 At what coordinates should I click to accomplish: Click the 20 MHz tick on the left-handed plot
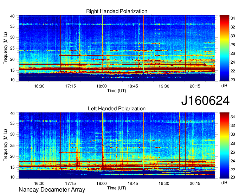pos(13,156)
